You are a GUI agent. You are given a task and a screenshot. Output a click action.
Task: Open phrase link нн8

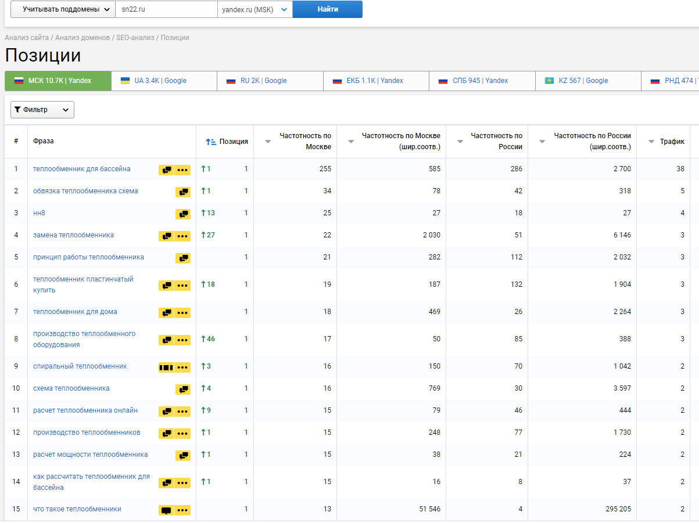(39, 213)
